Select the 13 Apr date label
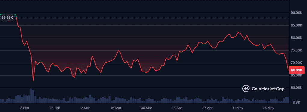Screen dimensions: 307x112 [177, 108]
